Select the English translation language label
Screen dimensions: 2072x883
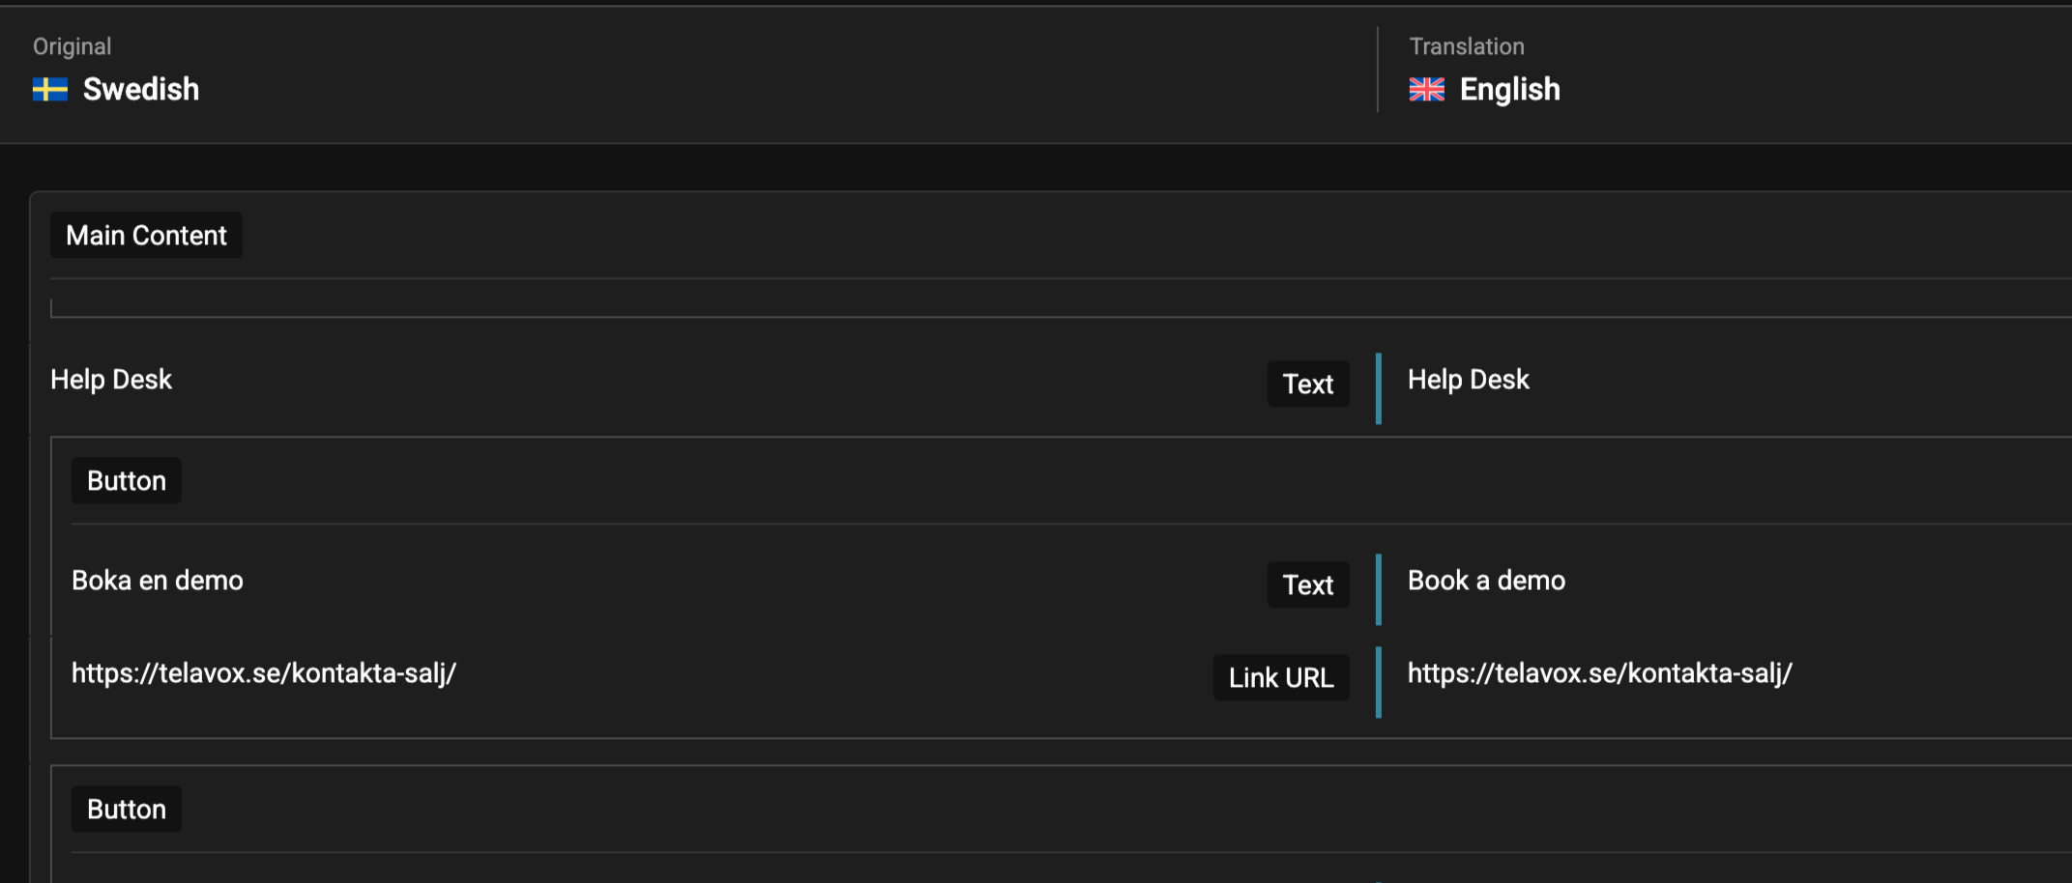pos(1509,90)
